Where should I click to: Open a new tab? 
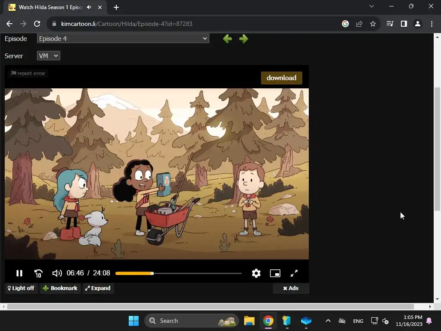[x=116, y=7]
